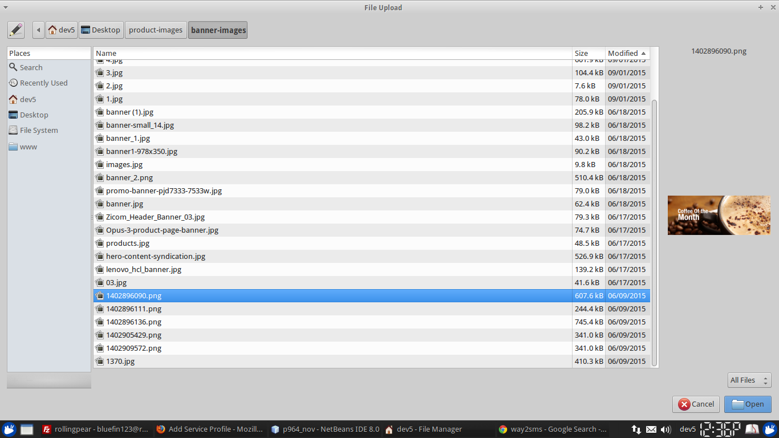Open Search in Places sidebar

31,67
